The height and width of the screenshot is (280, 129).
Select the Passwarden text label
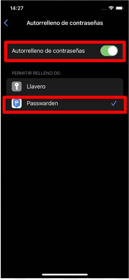pyautogui.click(x=42, y=103)
